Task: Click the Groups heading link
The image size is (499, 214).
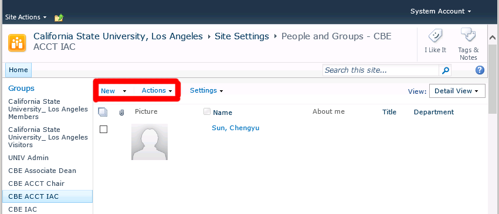Action: [x=21, y=89]
